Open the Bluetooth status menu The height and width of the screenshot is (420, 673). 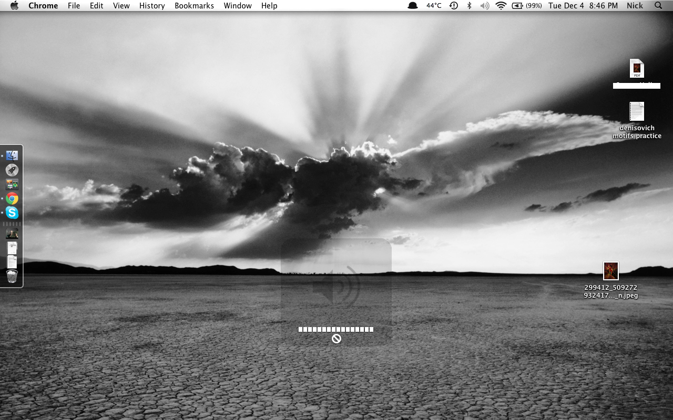click(x=470, y=6)
